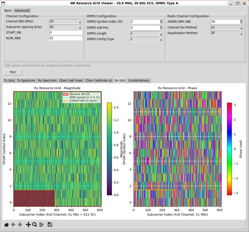Image resolution: width=249 pixels, height=232 pixels.
Task: Click the START_RB input field
Action: (66, 33)
